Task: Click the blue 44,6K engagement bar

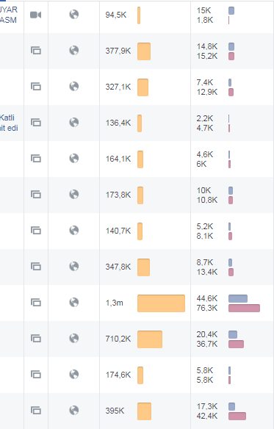Action: [238, 298]
